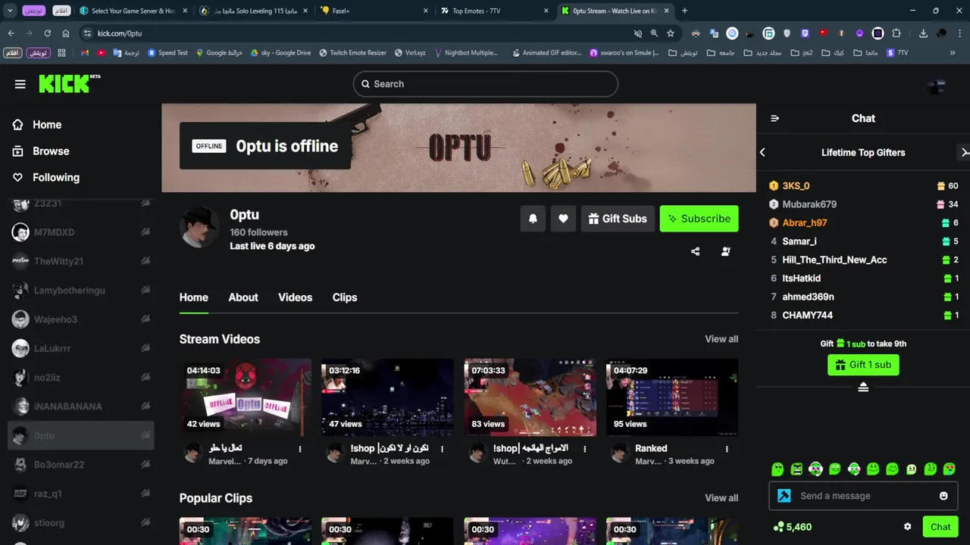Switch to the Home tab
The image size is (970, 545).
click(194, 297)
